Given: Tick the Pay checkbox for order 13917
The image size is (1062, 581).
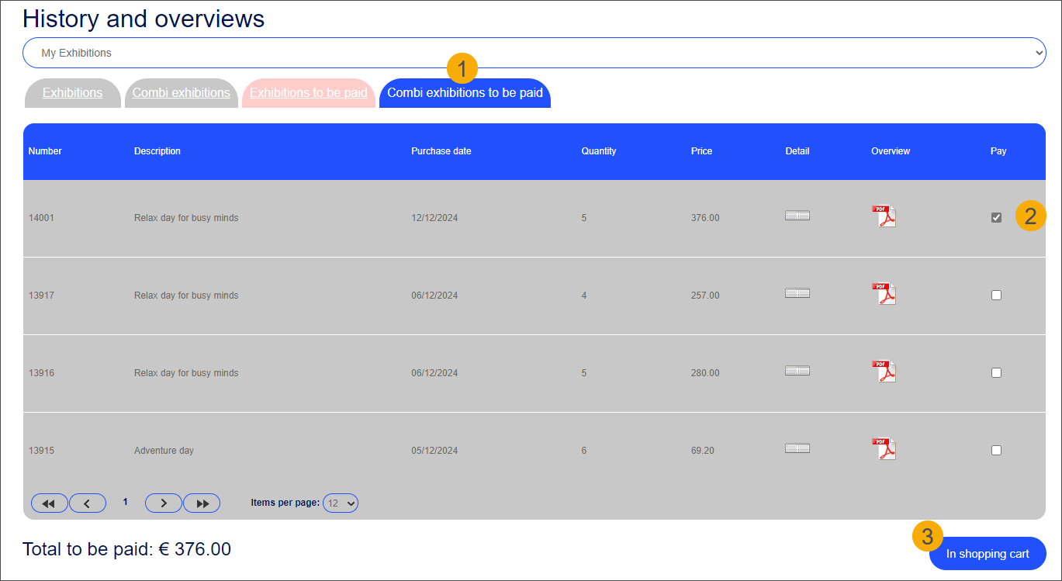Looking at the screenshot, I should (996, 296).
